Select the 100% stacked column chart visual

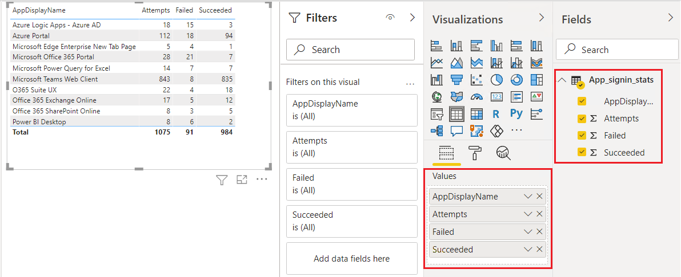[x=537, y=45]
